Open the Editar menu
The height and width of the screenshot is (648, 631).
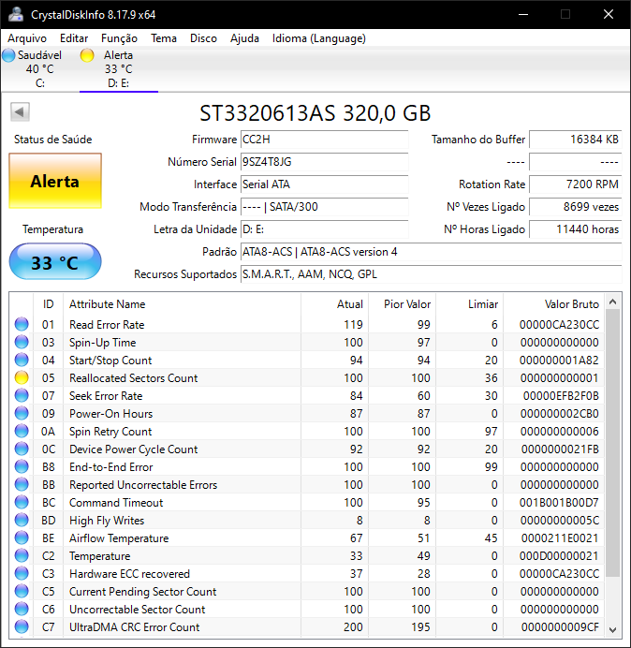74,38
